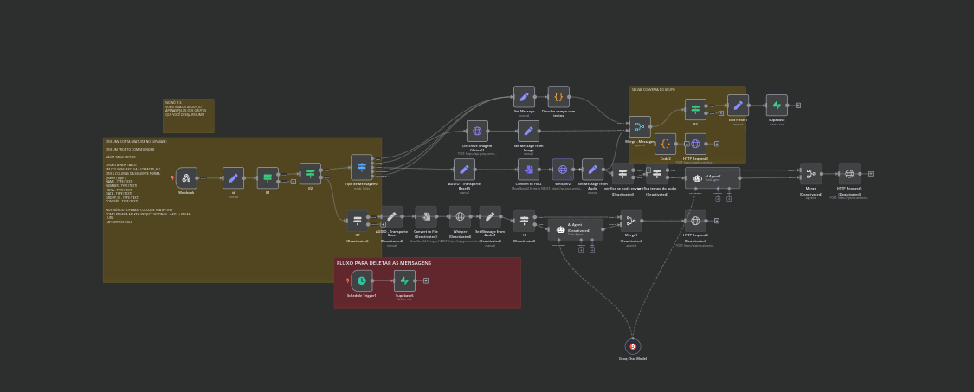This screenshot has height=392, width=974.
Task: Select the Webhook trigger node
Action: [x=186, y=177]
